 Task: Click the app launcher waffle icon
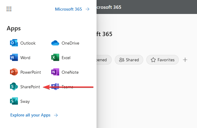point(9,9)
